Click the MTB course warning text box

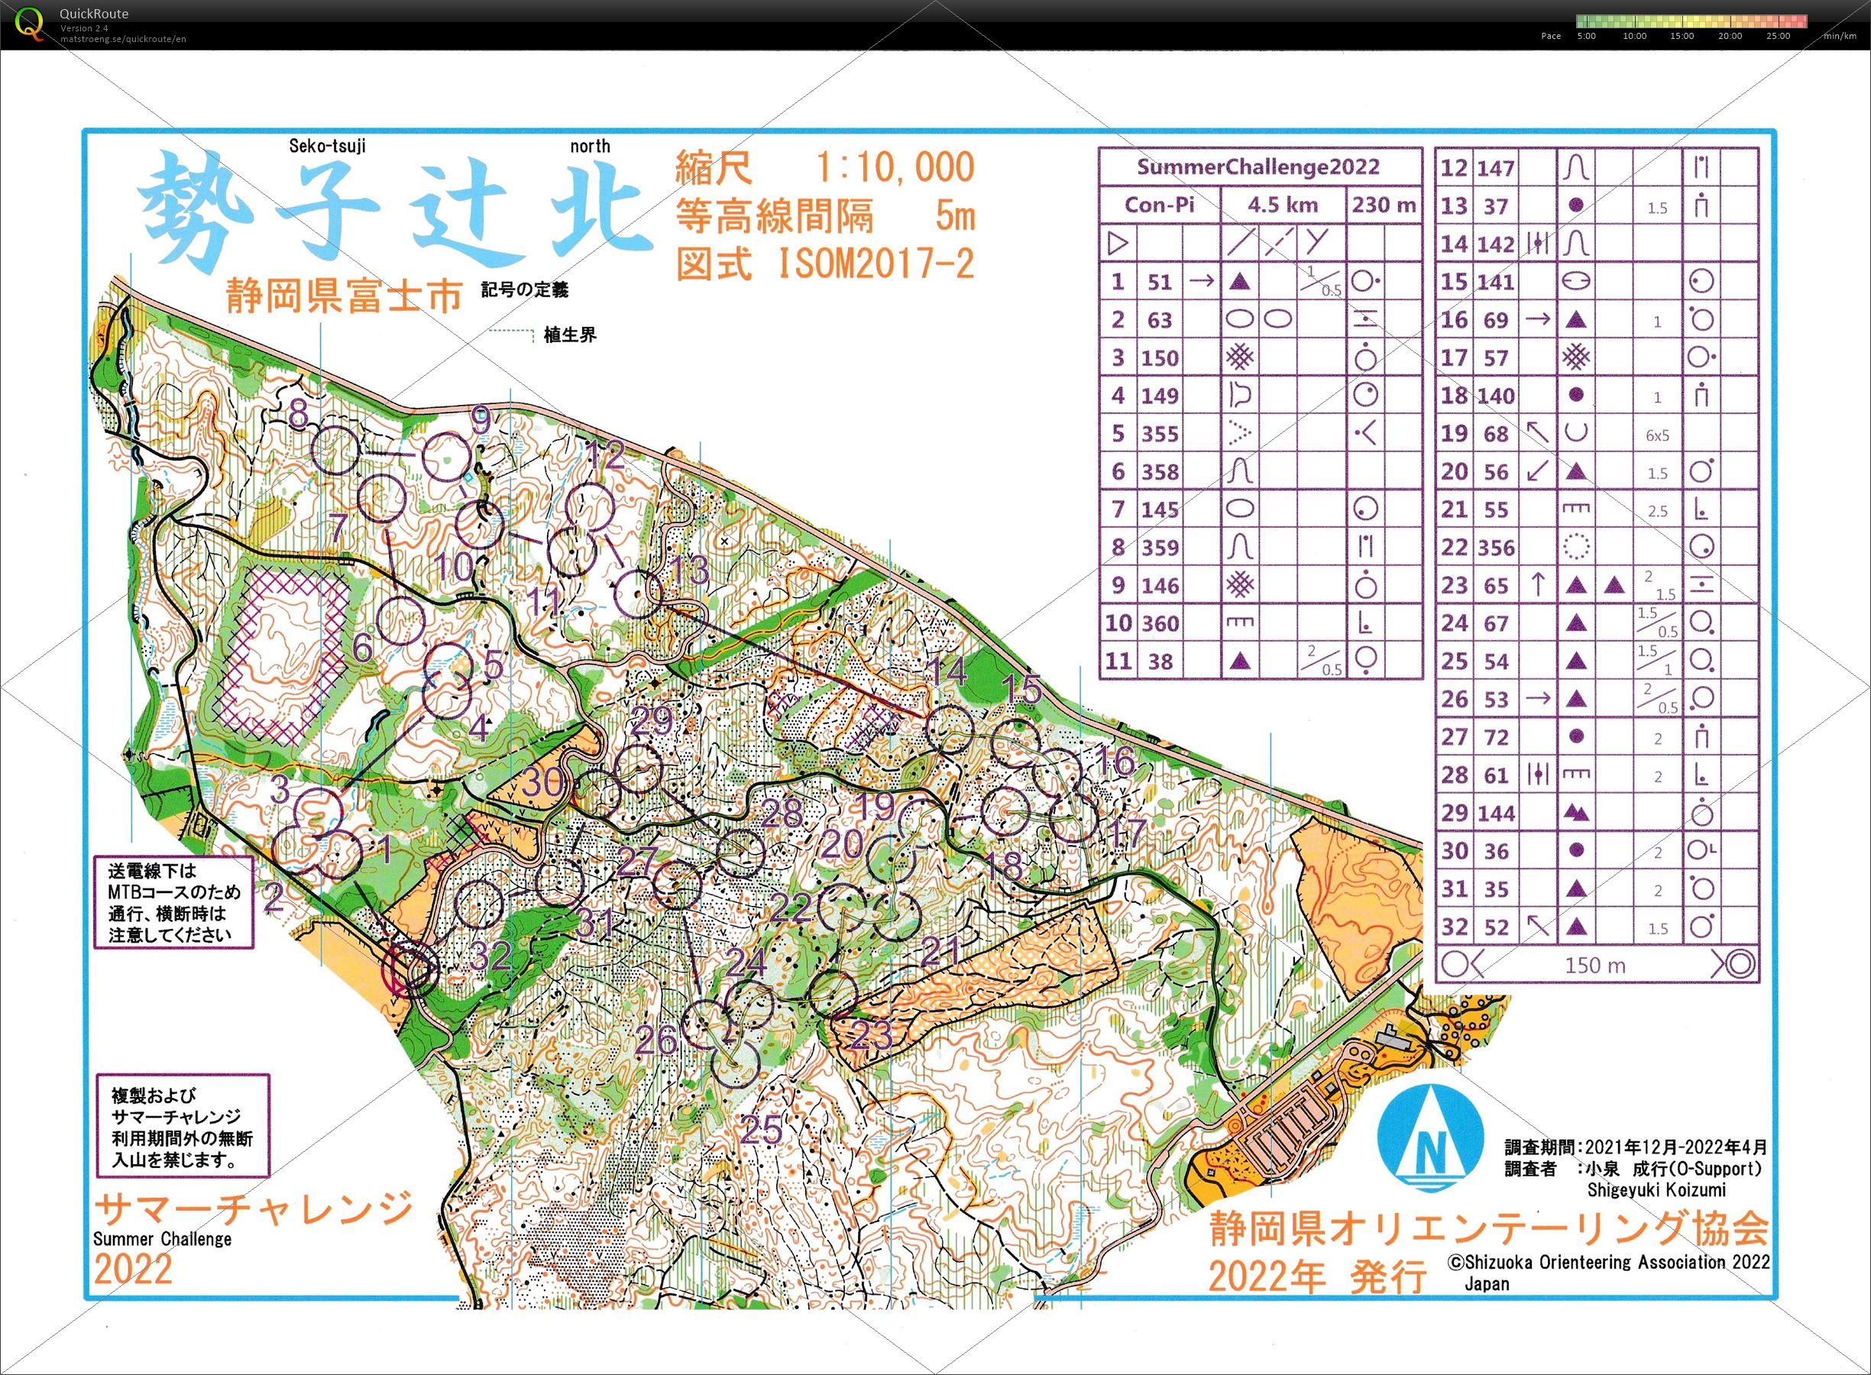(x=174, y=903)
